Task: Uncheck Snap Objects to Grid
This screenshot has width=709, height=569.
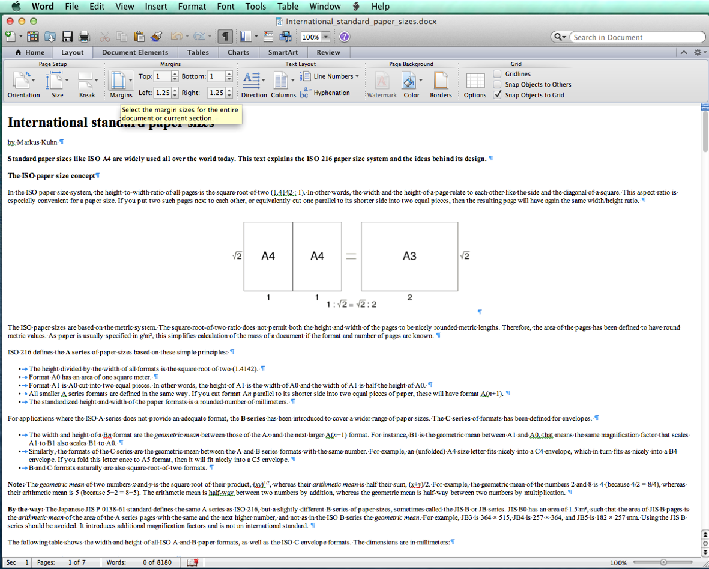Action: click(497, 95)
